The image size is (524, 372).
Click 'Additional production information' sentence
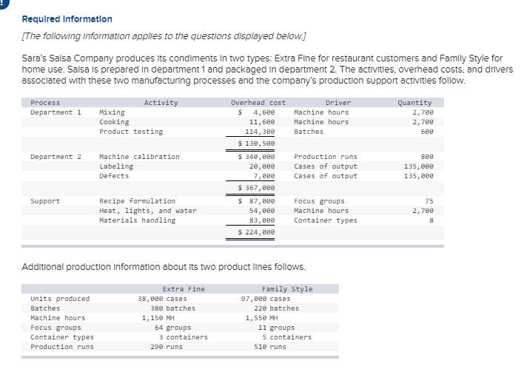point(164,267)
